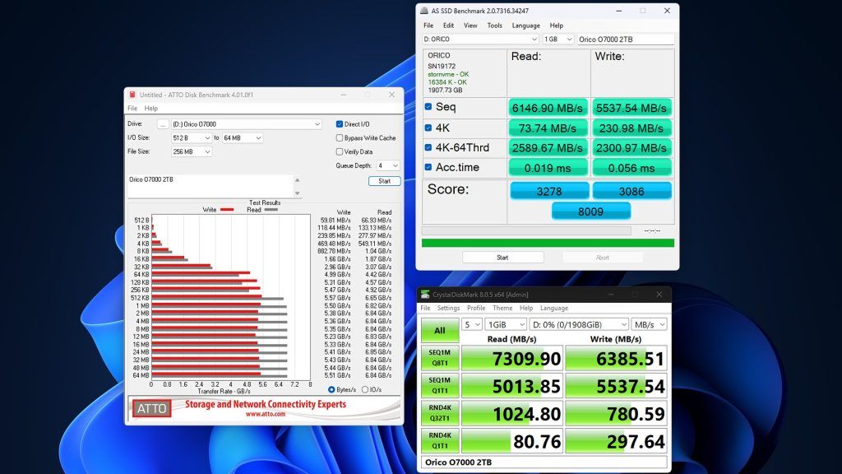
Task: Open CrystalDiskMark Theme menu
Action: [x=502, y=308]
